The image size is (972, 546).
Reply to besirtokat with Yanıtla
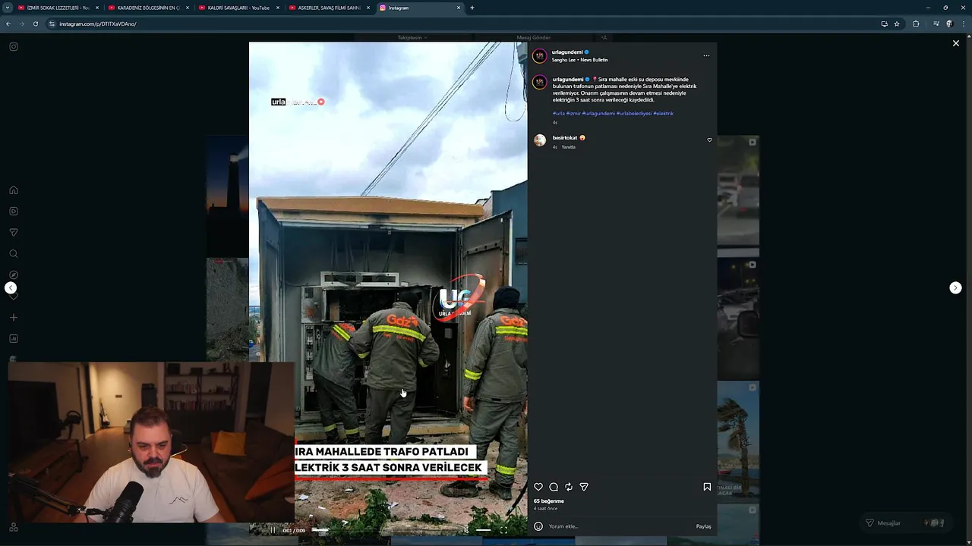point(569,147)
